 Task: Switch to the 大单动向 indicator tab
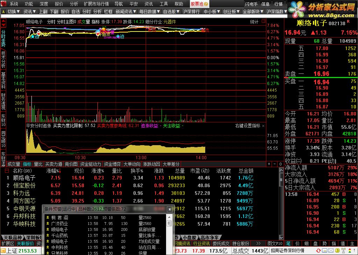click(x=132, y=164)
